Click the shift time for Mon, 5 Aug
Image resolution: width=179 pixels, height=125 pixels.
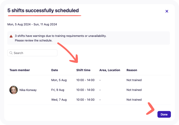85,80
